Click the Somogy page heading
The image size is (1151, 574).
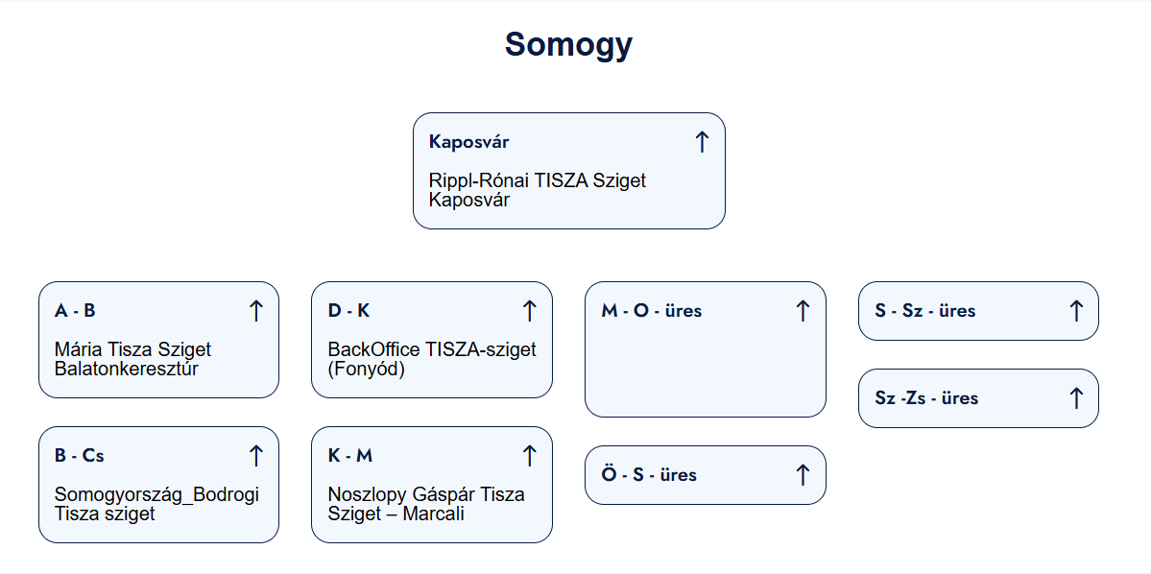[x=568, y=44]
